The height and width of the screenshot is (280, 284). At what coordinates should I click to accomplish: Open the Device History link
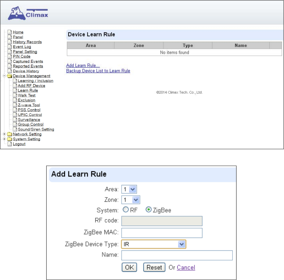(26, 71)
